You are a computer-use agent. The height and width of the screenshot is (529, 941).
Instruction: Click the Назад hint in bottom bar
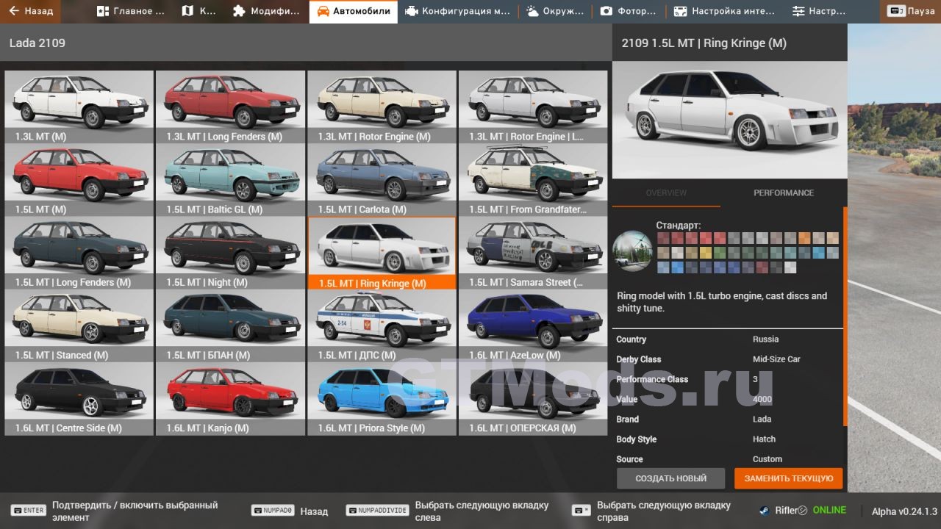[x=314, y=511]
